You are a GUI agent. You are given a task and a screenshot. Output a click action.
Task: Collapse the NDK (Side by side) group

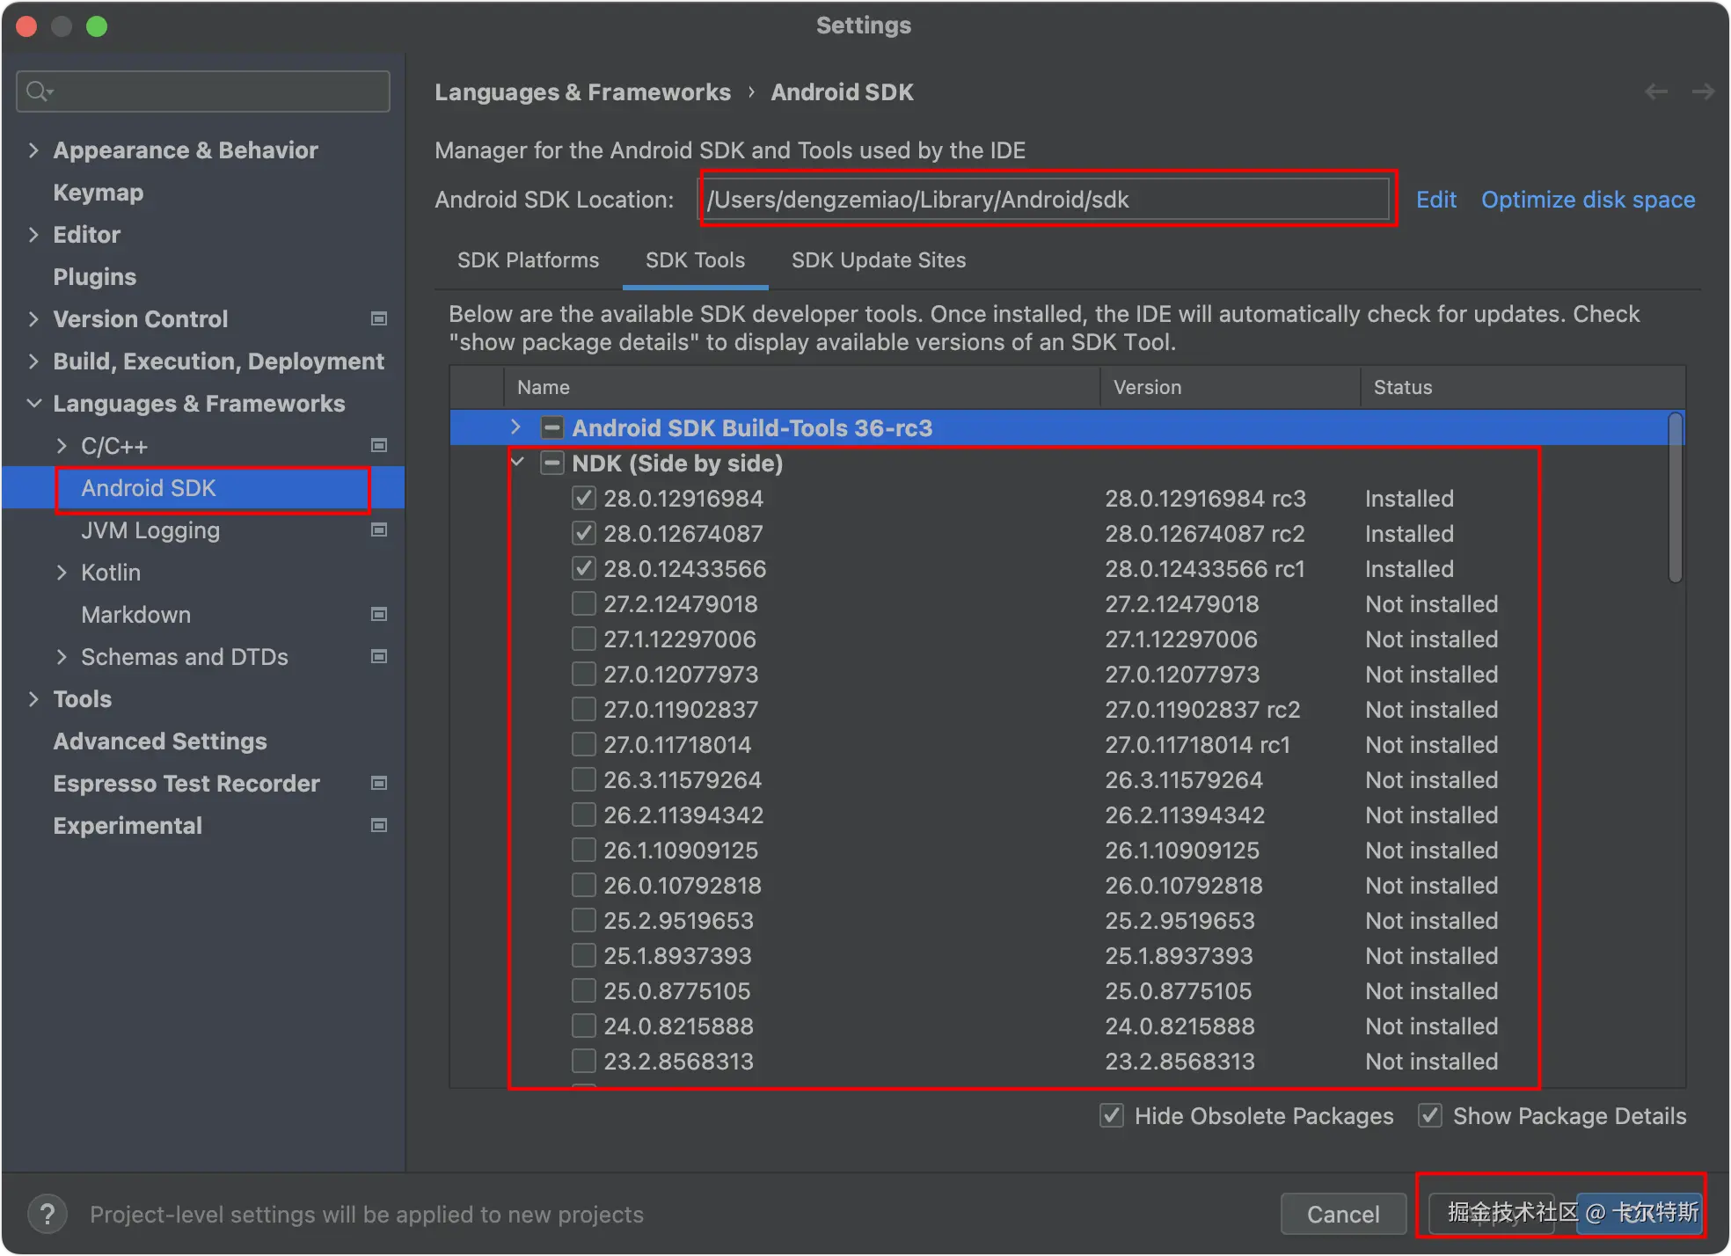(517, 463)
